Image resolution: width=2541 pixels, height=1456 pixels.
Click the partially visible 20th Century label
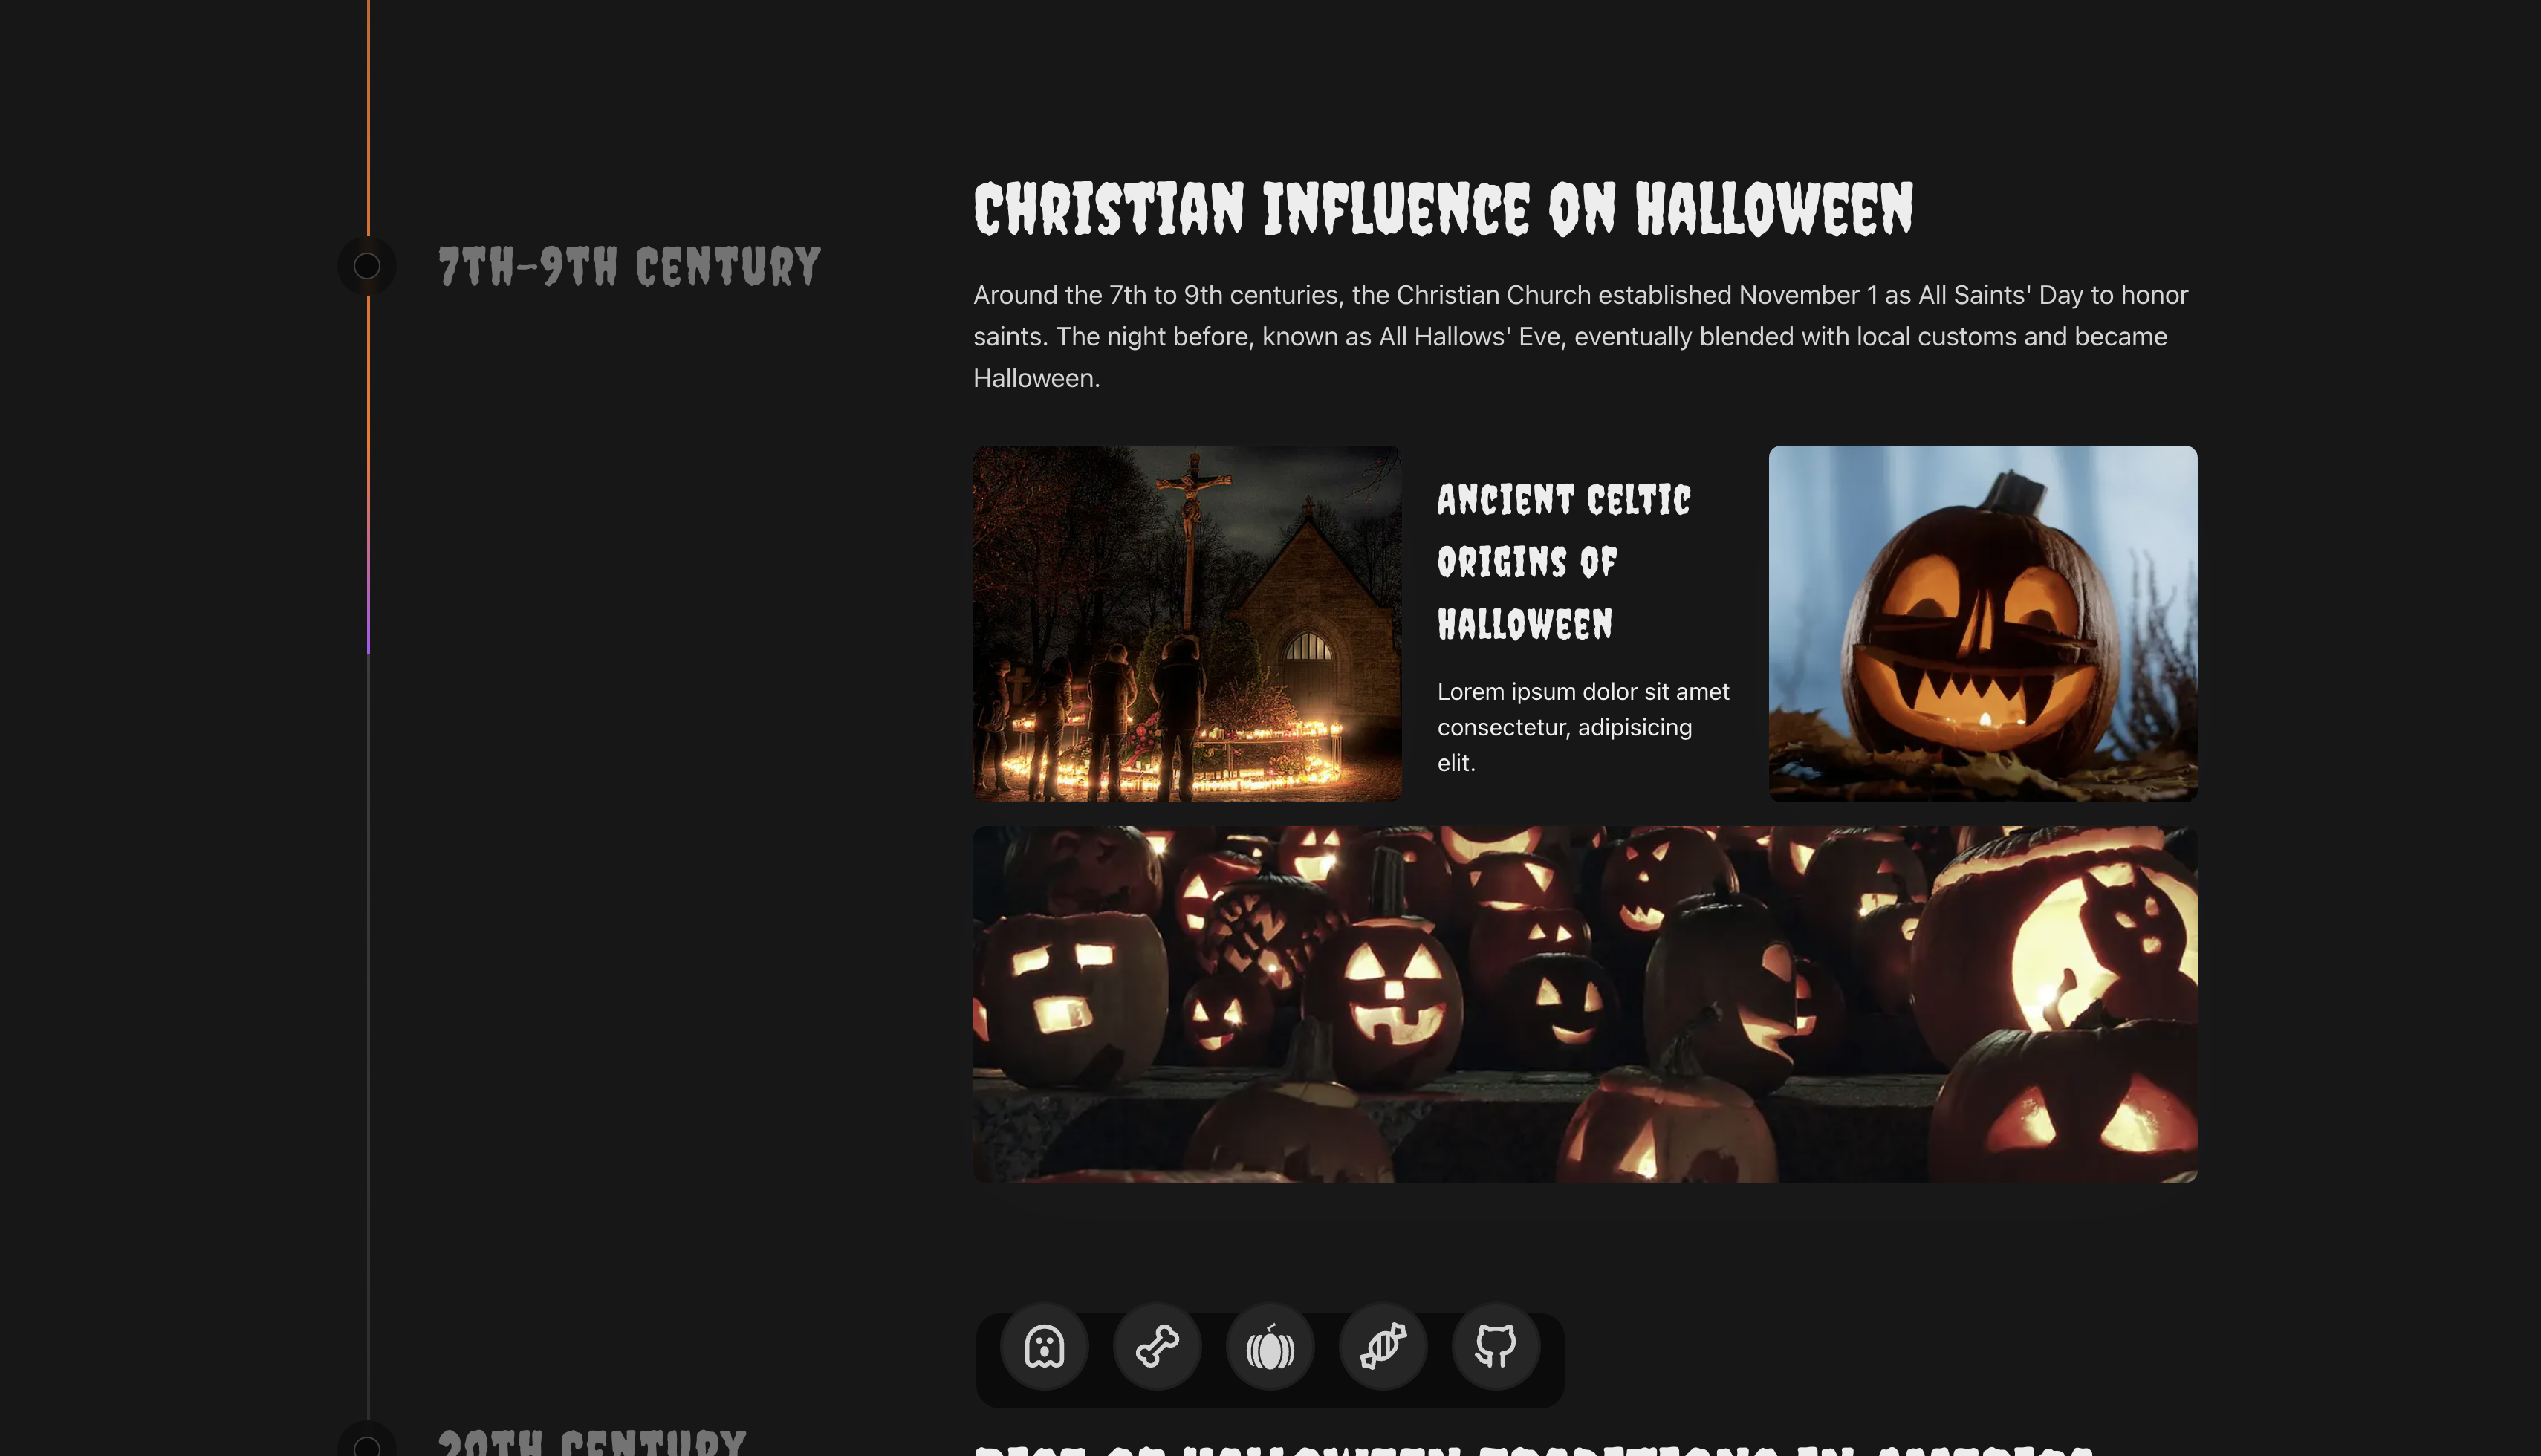click(592, 1443)
